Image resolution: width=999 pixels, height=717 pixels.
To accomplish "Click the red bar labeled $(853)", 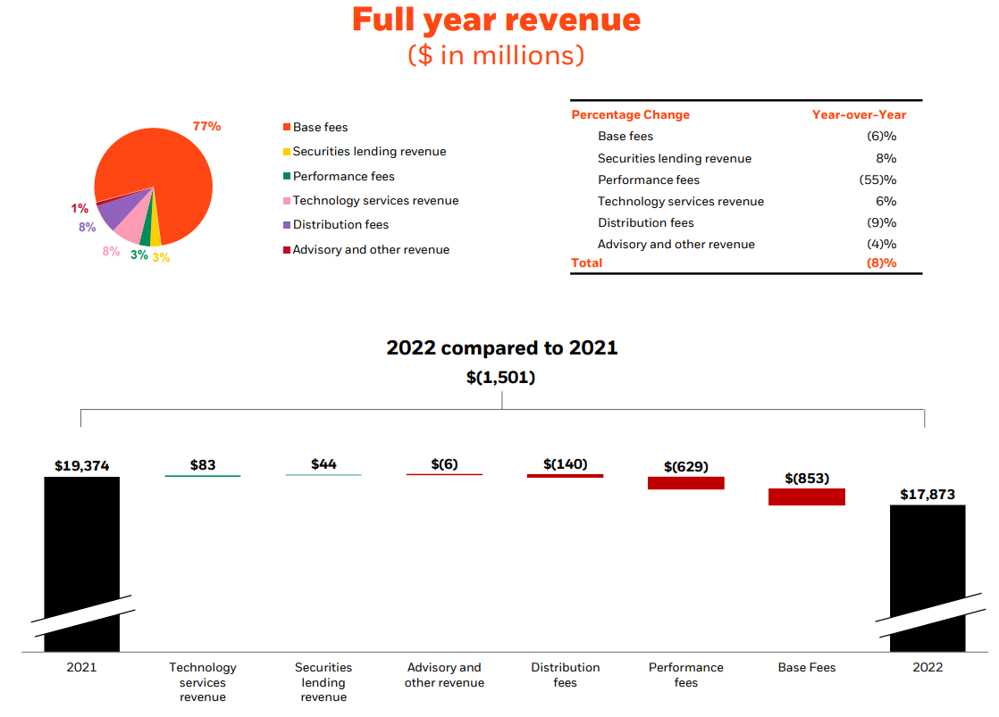I will click(x=806, y=496).
